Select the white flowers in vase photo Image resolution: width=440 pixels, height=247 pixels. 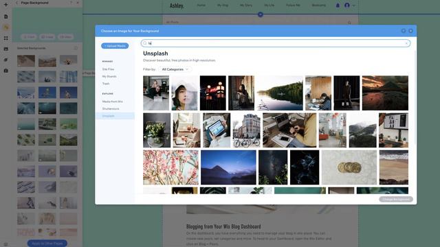(x=157, y=130)
